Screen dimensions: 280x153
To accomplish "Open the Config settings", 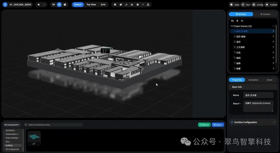I will click(258, 5).
